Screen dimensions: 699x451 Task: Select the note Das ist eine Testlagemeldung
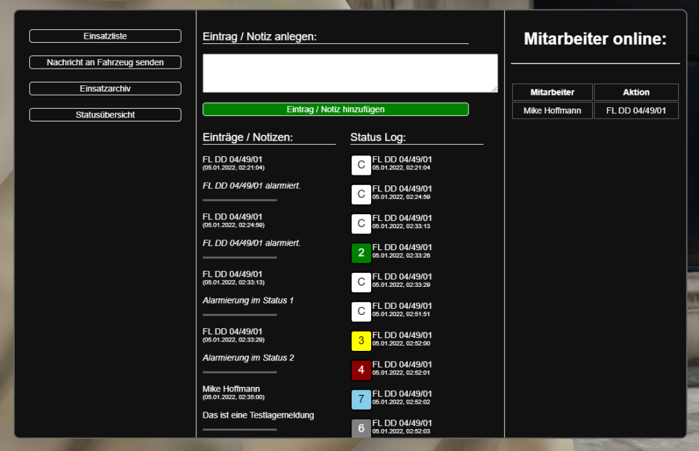tap(258, 415)
